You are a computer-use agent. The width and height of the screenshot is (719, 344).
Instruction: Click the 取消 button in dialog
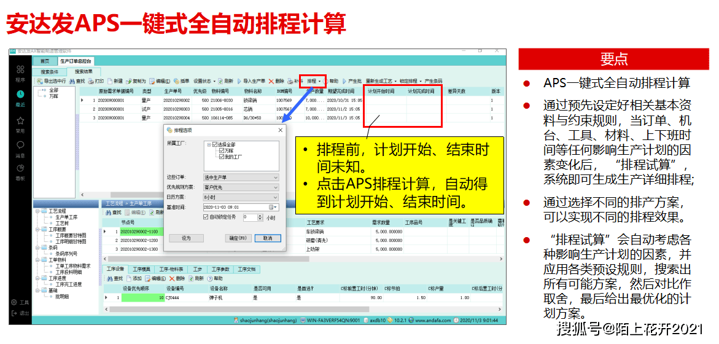pyautogui.click(x=268, y=238)
